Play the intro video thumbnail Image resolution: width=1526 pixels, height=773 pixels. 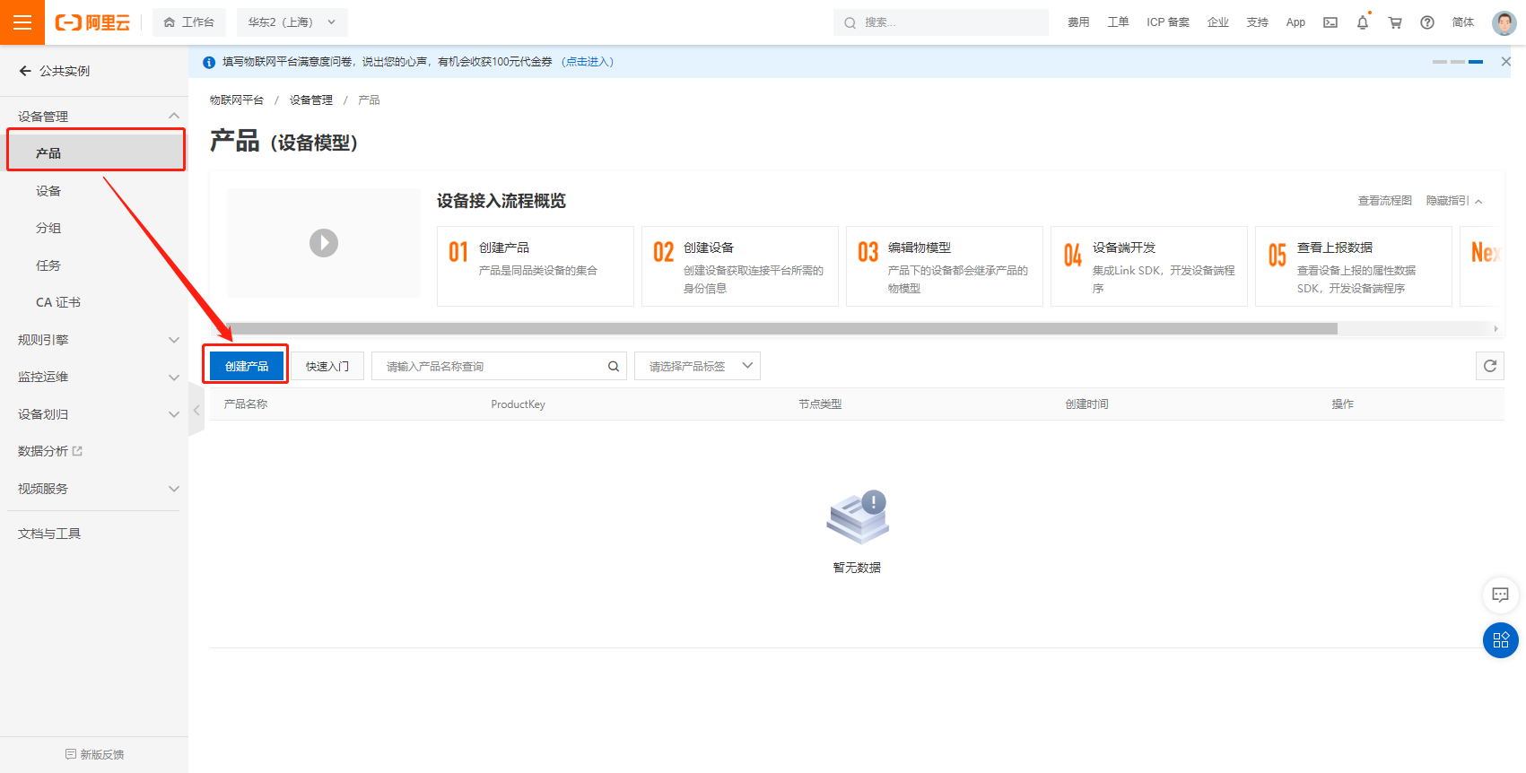tap(324, 243)
